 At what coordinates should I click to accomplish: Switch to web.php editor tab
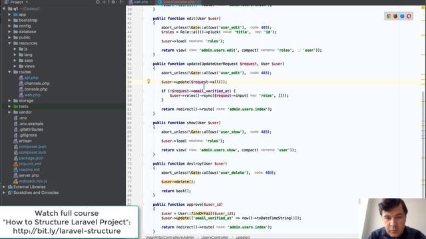click(x=140, y=2)
